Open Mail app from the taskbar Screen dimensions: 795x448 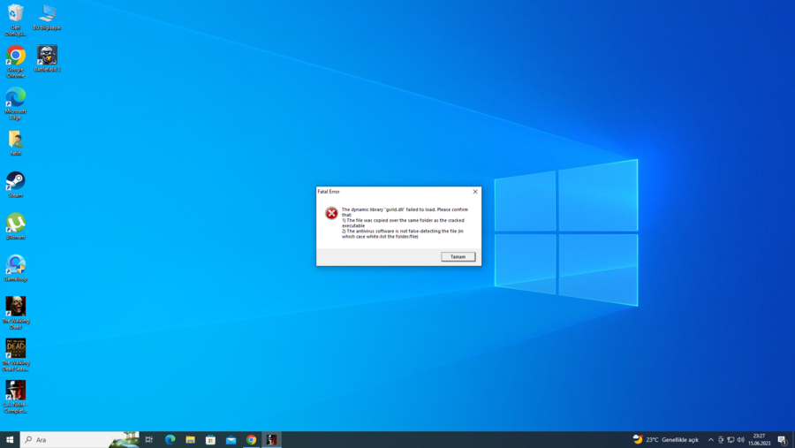(x=231, y=440)
